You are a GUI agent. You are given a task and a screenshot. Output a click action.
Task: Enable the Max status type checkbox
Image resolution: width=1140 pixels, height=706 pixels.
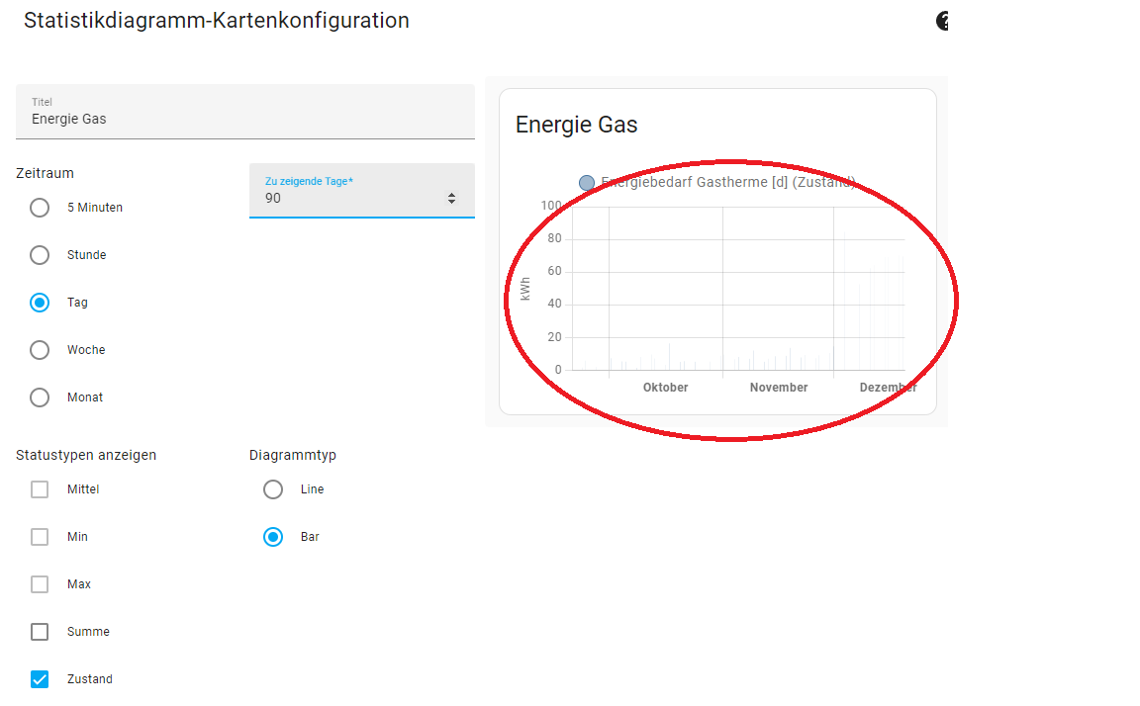(x=40, y=584)
